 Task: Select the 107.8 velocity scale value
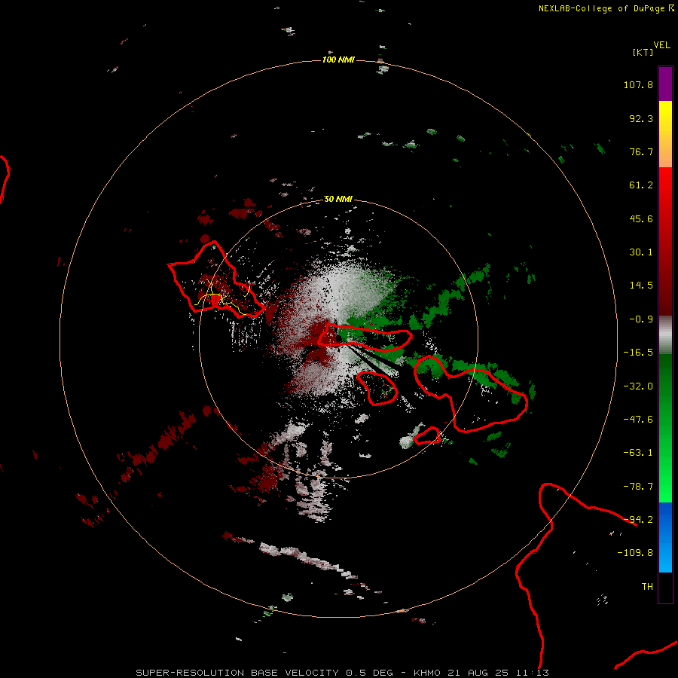click(638, 84)
